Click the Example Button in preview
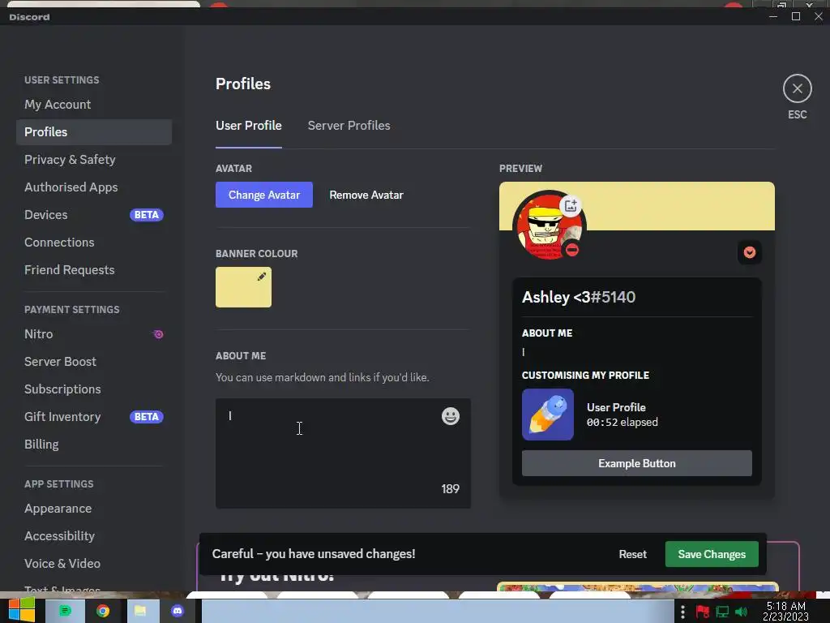 (637, 463)
